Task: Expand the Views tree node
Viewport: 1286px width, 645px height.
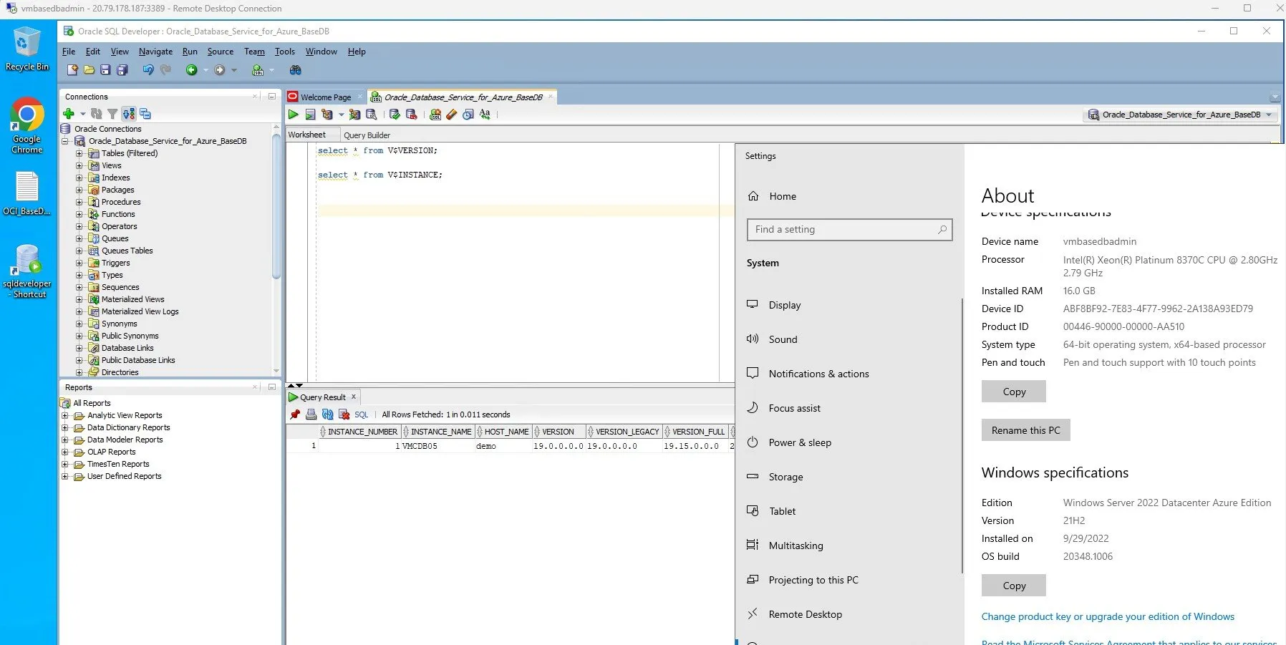Action: [x=79, y=165]
